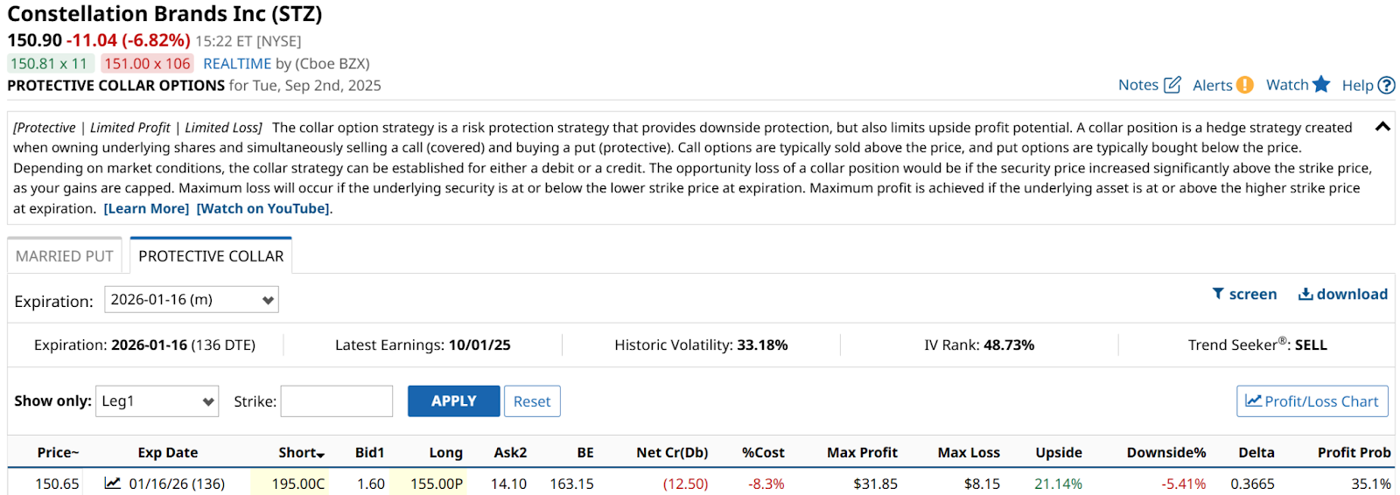Click the download icon
1400x495 pixels.
(x=1305, y=294)
